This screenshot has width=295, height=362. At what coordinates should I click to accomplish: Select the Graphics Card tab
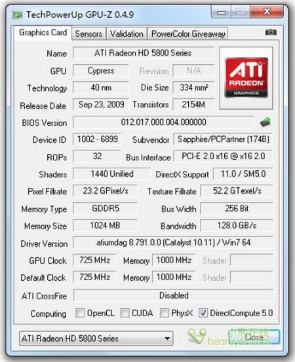43,33
